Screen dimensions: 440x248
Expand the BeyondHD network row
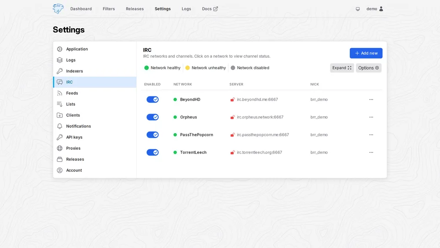pos(261,100)
